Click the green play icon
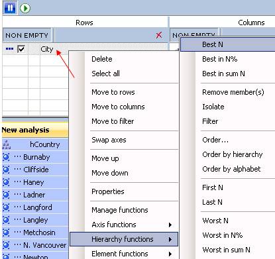Image resolution: width=275 pixels, height=259 pixels. tap(25, 8)
